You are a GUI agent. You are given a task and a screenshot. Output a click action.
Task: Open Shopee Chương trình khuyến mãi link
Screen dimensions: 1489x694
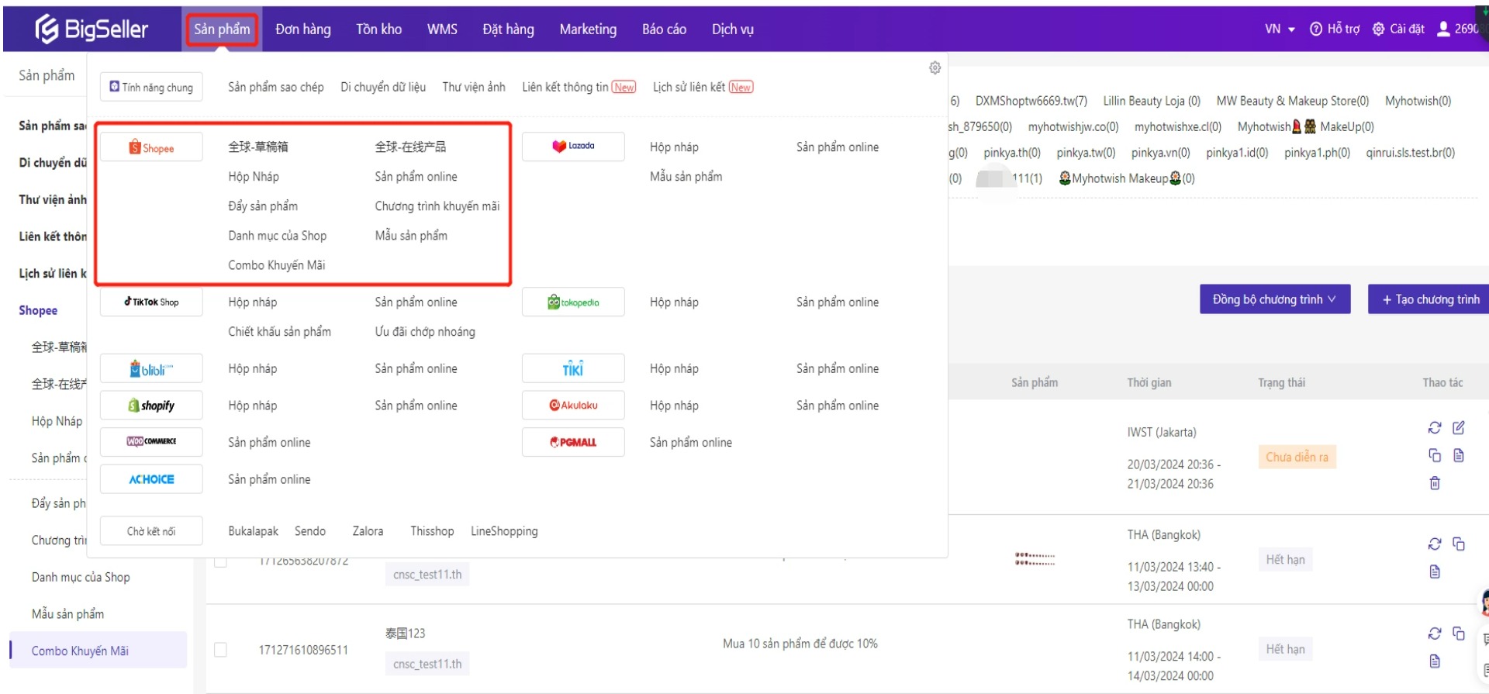click(437, 206)
